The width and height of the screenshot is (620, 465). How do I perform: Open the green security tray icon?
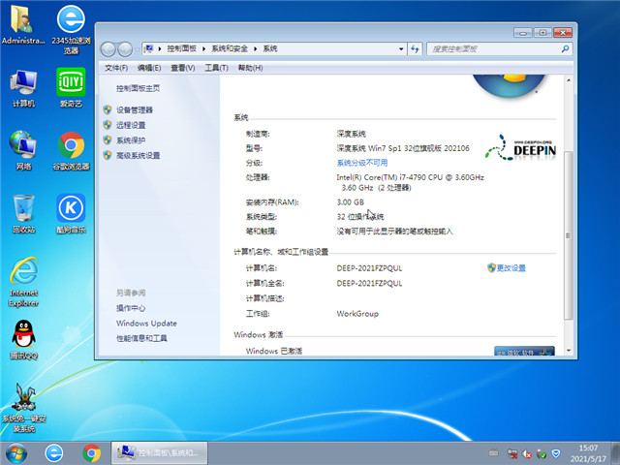coord(542,454)
